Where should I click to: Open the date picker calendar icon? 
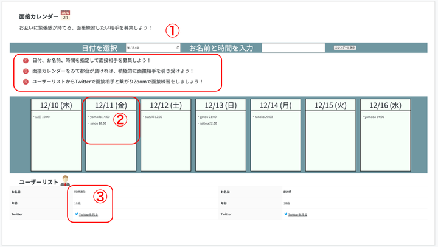[x=178, y=48]
